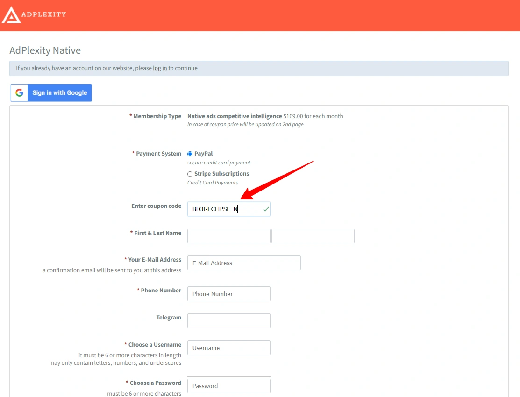Click the green checkmark in coupon field
Viewport: 520px width, 397px height.
click(x=266, y=209)
